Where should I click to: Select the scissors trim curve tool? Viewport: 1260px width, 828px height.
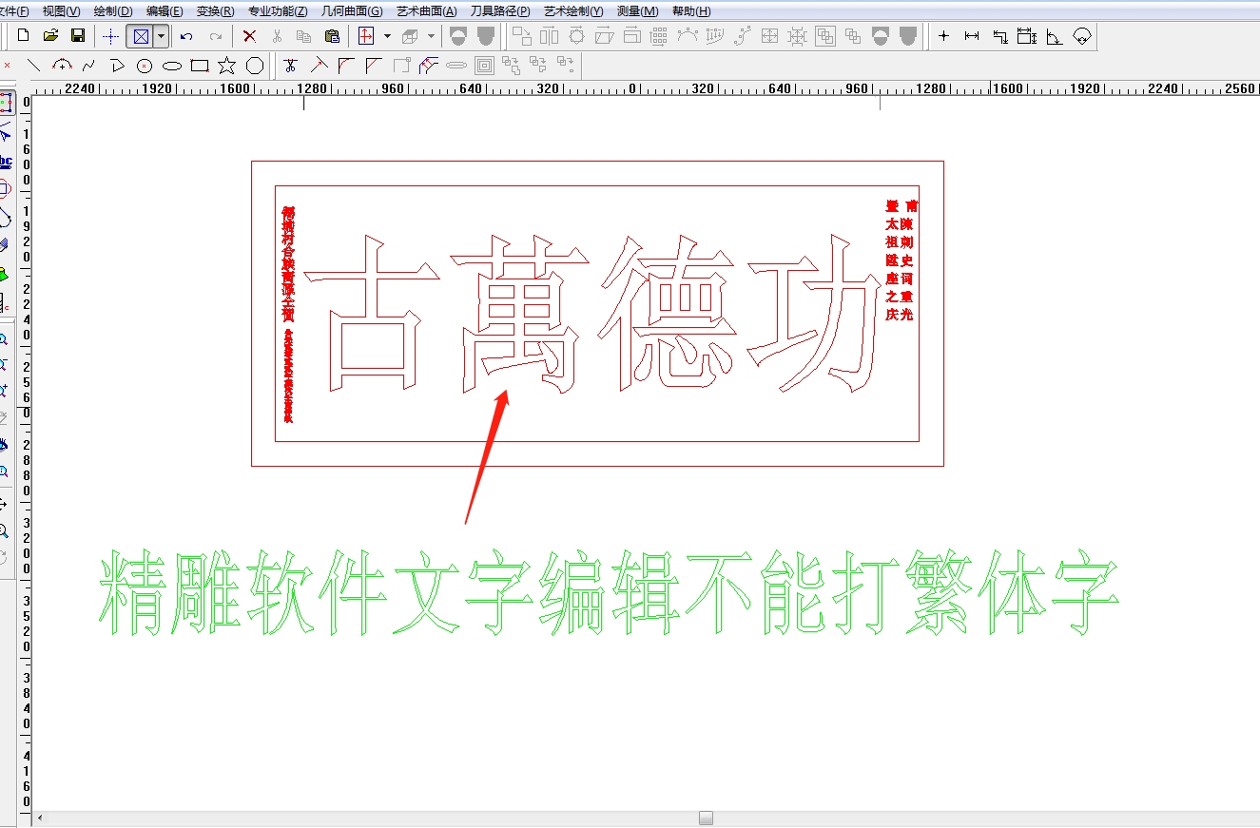[290, 66]
